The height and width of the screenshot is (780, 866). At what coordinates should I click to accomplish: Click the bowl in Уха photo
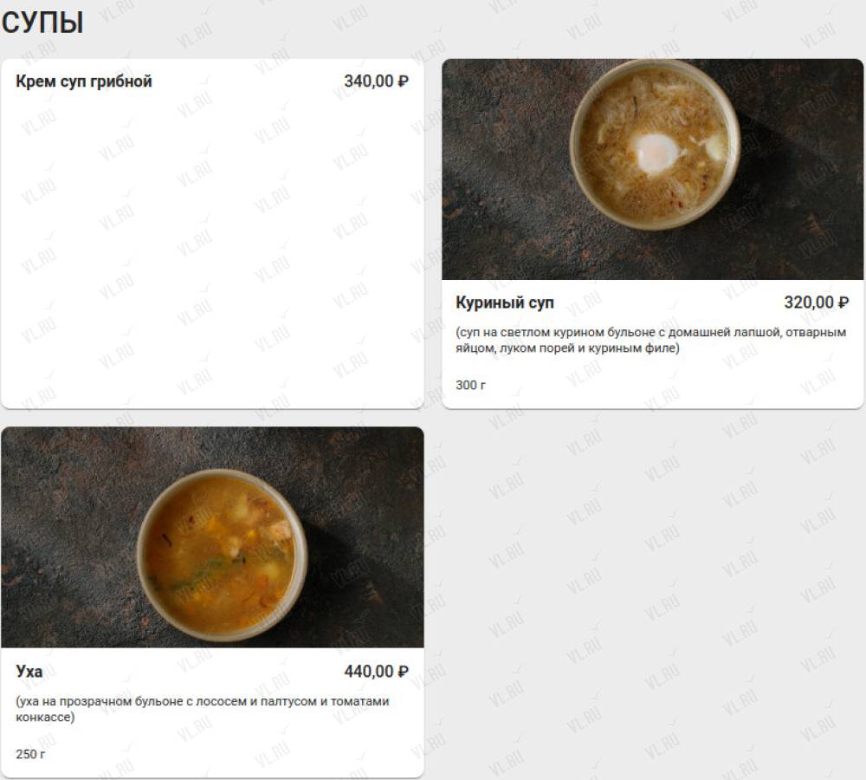click(x=222, y=555)
